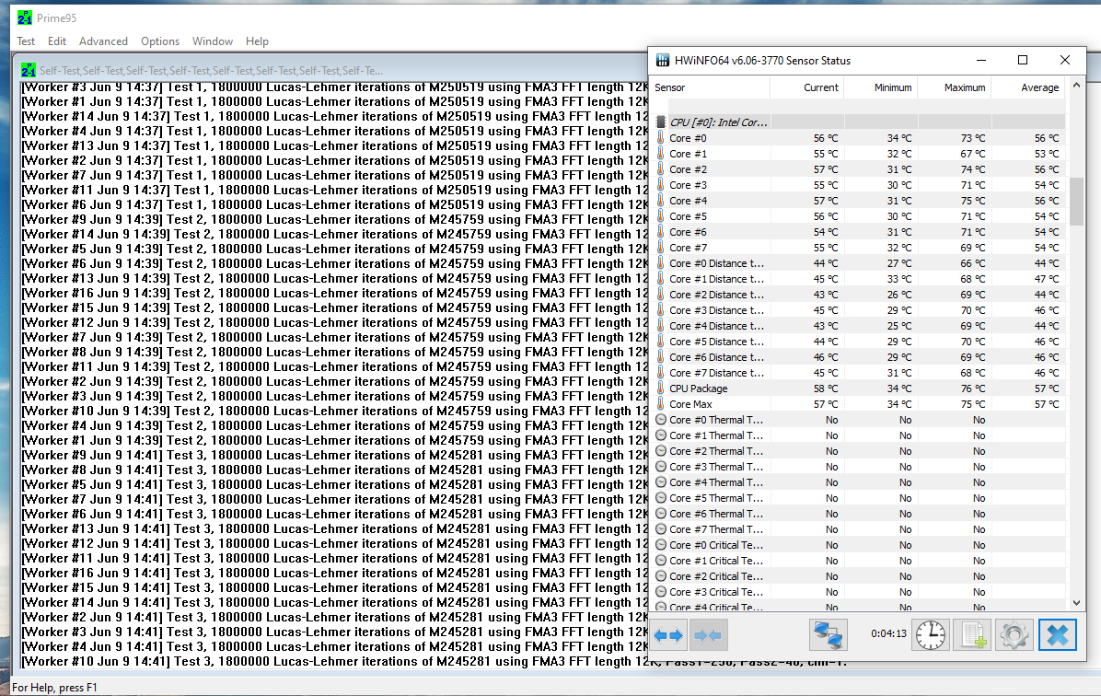Click the Self-Test worker window icon
This screenshot has height=696, width=1101.
click(x=29, y=70)
